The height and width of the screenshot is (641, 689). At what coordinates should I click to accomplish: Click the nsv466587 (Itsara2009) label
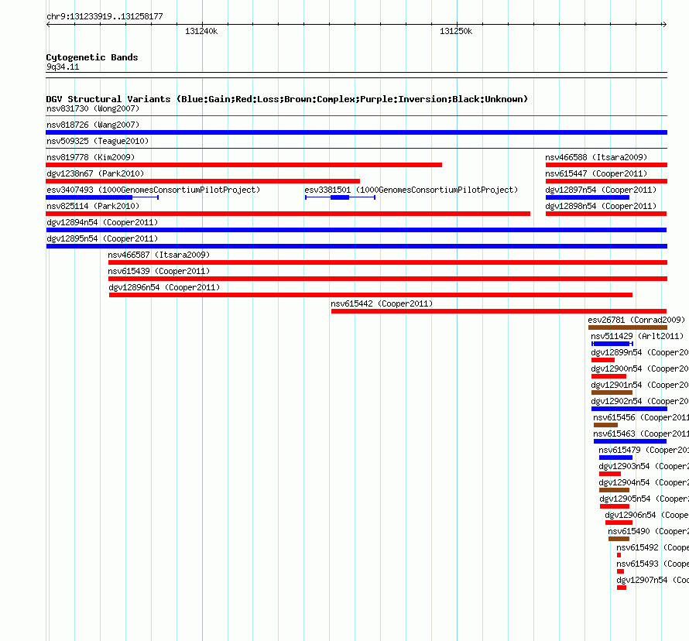[159, 255]
